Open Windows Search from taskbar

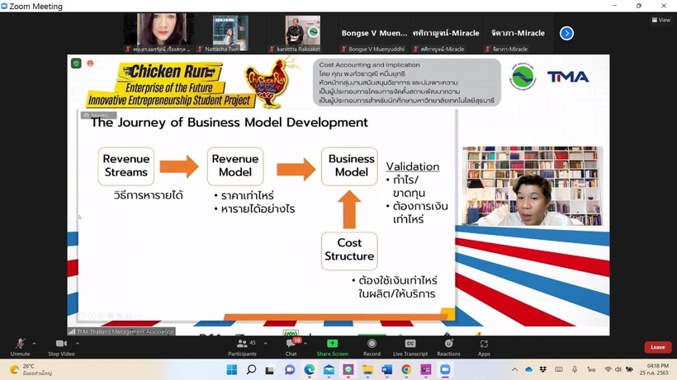(x=251, y=369)
